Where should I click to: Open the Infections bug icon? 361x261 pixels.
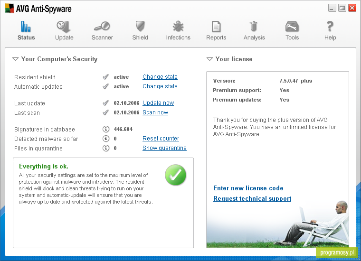pyautogui.click(x=178, y=26)
